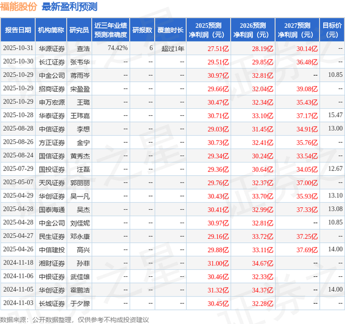Click the analyst name 蒋雨岑
The width and height of the screenshot is (345, 324).
pos(80,75)
